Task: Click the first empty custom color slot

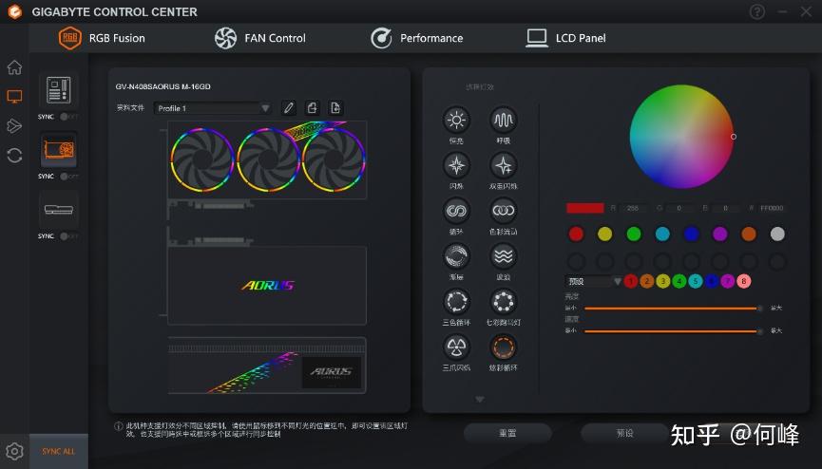Action: pyautogui.click(x=576, y=261)
